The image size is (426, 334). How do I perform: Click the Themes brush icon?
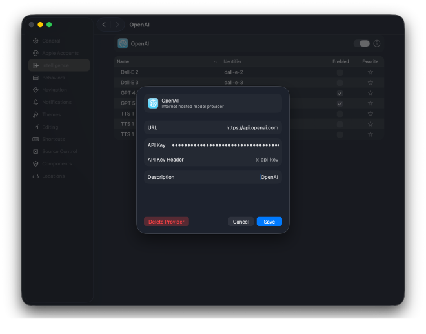point(35,114)
